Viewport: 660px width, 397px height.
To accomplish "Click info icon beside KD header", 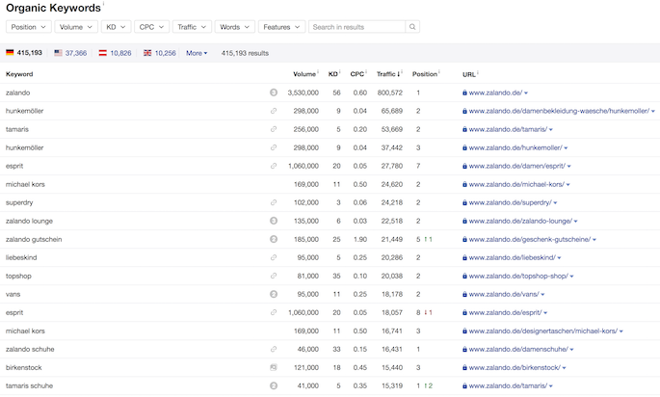I will (x=340, y=71).
